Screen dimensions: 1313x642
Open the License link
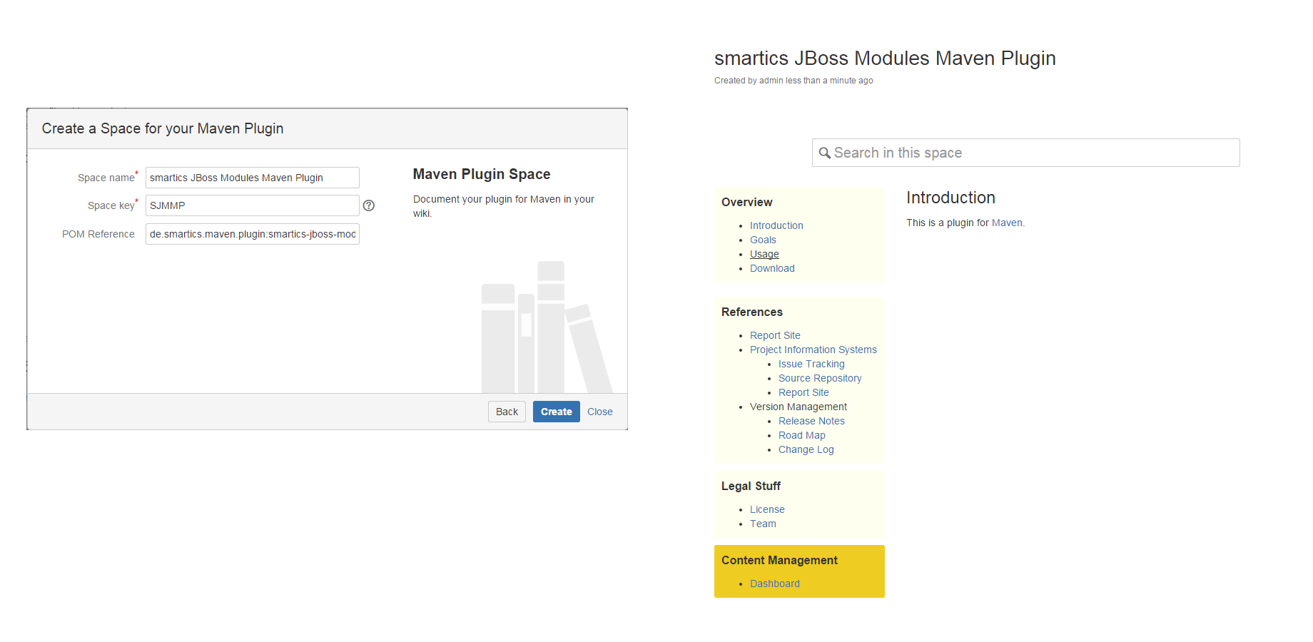tap(767, 509)
